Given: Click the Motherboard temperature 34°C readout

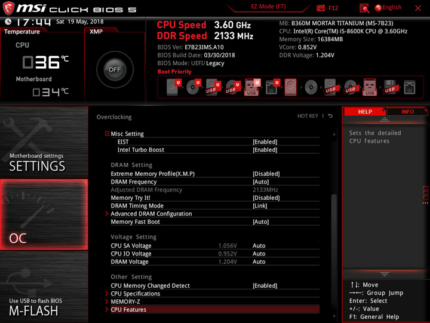Looking at the screenshot, I should pos(50,92).
